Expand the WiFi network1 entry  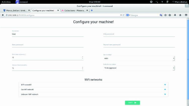(165, 85)
